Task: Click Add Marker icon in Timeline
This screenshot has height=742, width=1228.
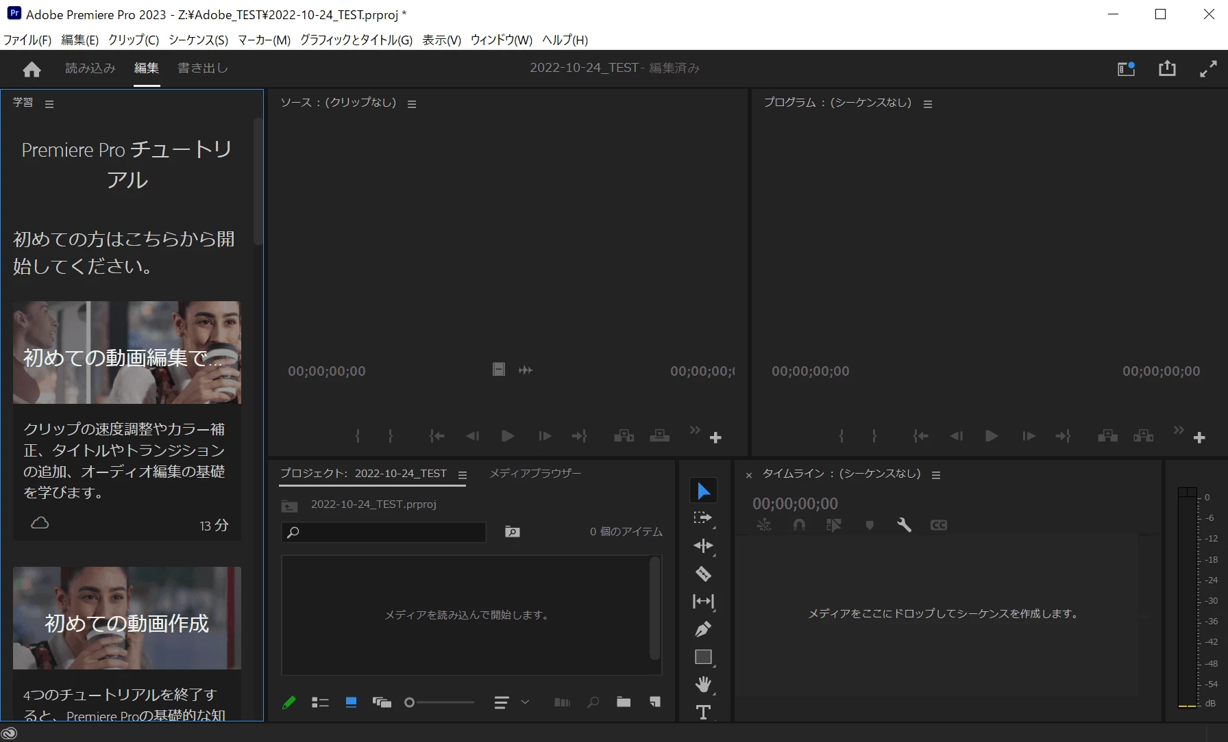Action: point(870,525)
